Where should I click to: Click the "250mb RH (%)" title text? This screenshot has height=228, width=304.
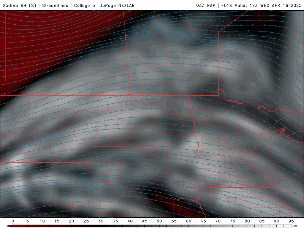point(20,5)
